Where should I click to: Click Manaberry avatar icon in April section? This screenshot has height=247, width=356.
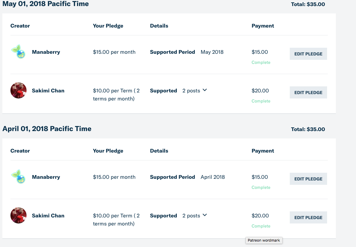18,177
